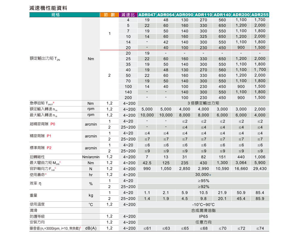Screen dimensions: 296x235
Task: Select the IP65 protection rating value
Action: 203,217
